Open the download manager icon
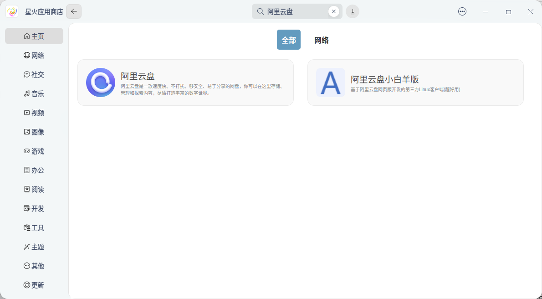 (352, 11)
